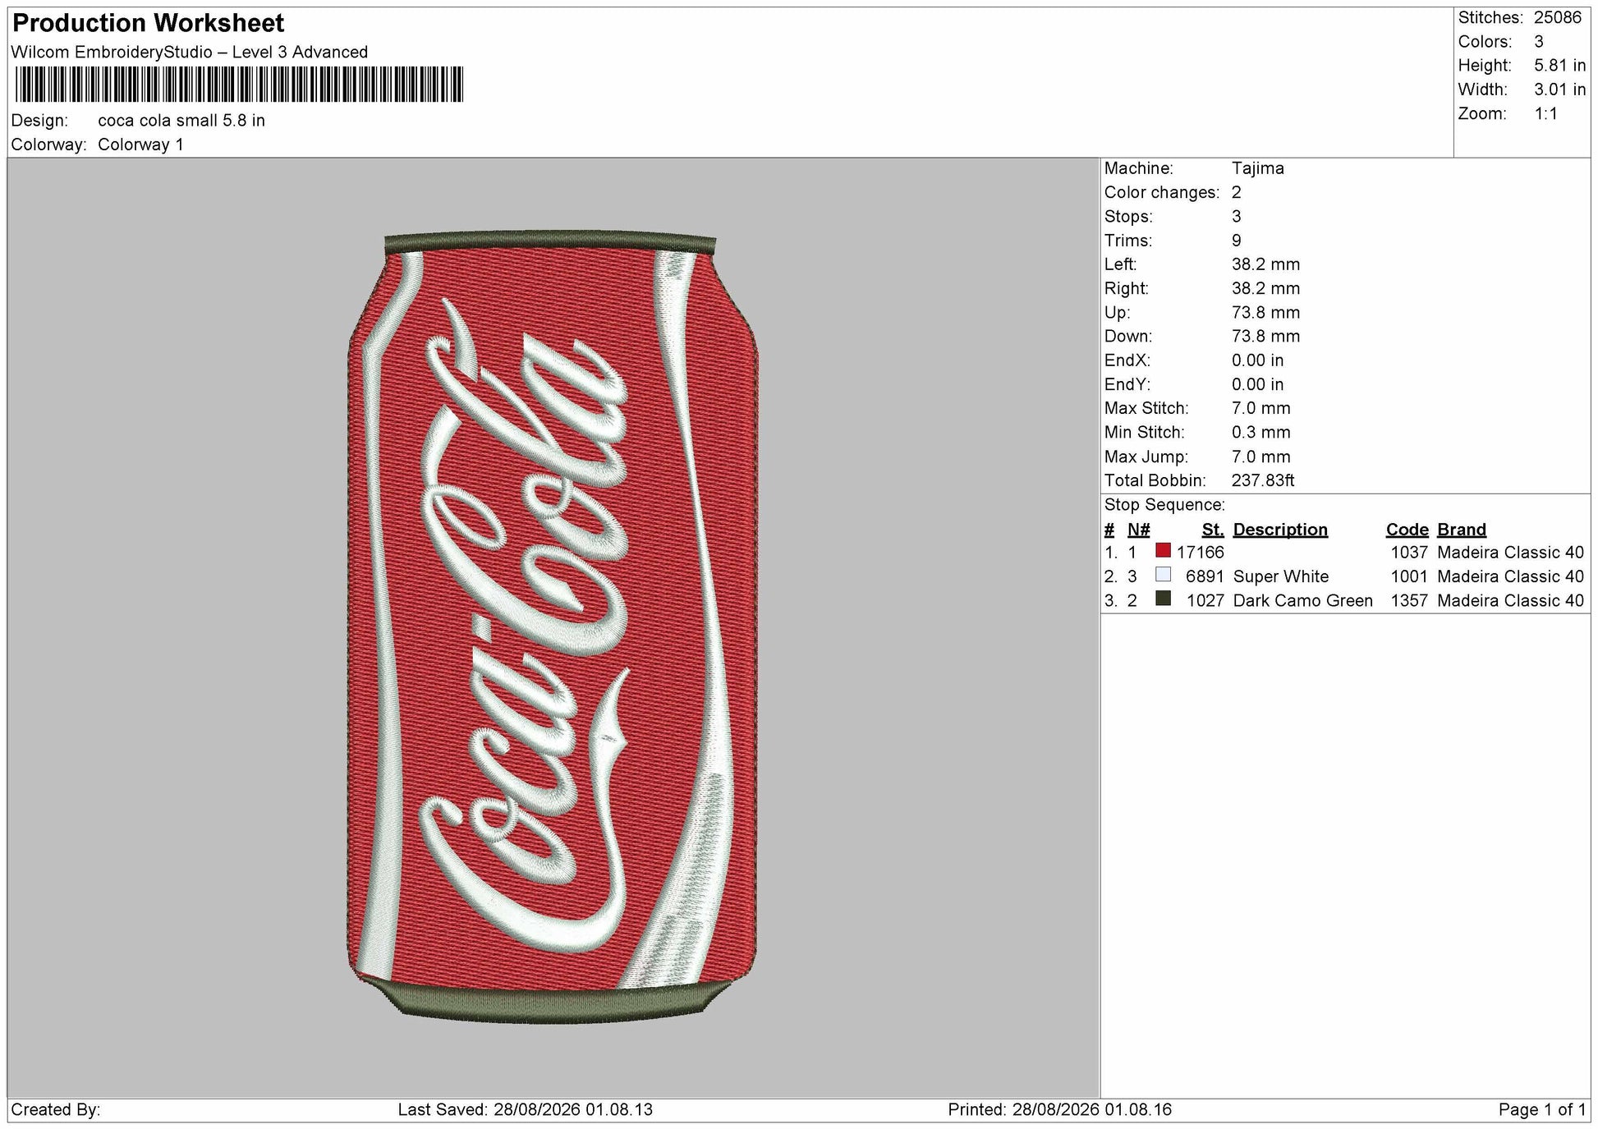Viewport: 1598px width, 1129px height.
Task: Click the "N#" column header
Action: pyautogui.click(x=1139, y=530)
